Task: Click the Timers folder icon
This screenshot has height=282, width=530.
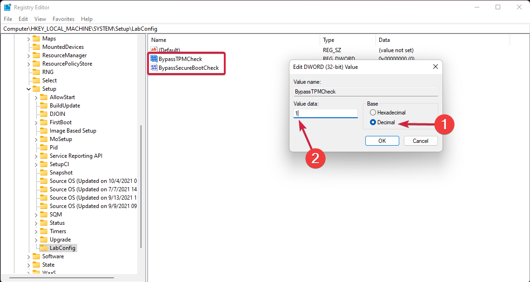Action: 44,231
